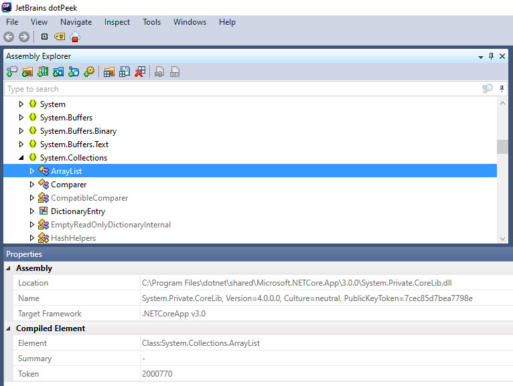Viewport: 513px width, 386px height.
Task: Click the gear with plus toolbar icon
Action: tap(89, 72)
